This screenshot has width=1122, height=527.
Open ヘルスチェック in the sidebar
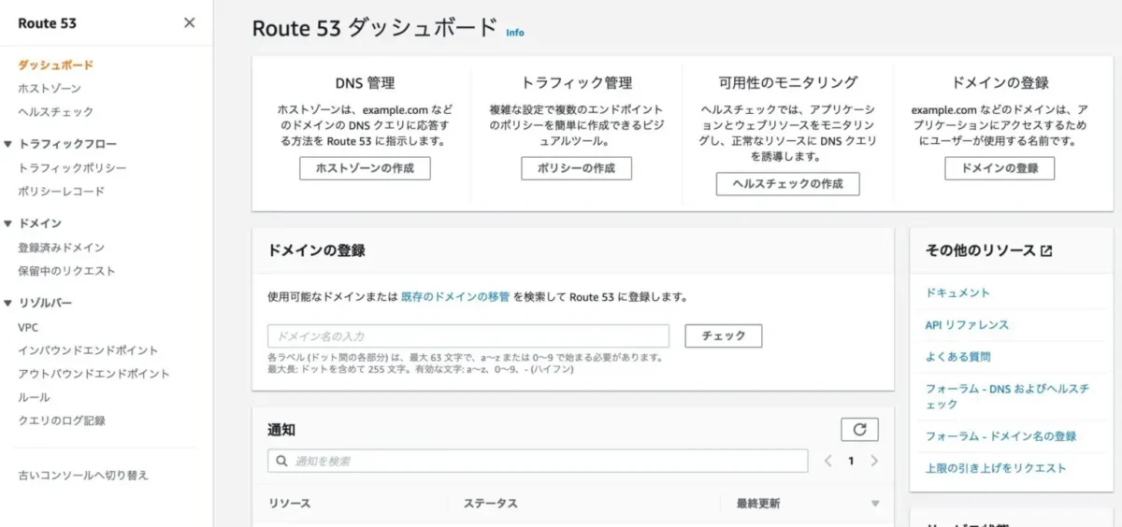pos(56,112)
